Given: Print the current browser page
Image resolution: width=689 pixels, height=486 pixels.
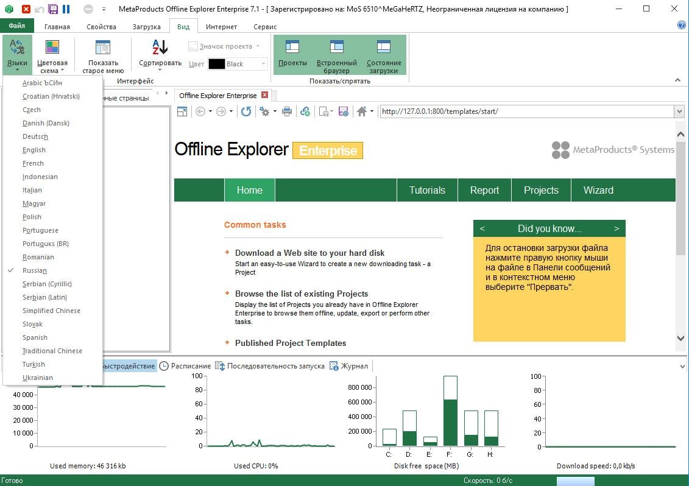Looking at the screenshot, I should pos(287,111).
